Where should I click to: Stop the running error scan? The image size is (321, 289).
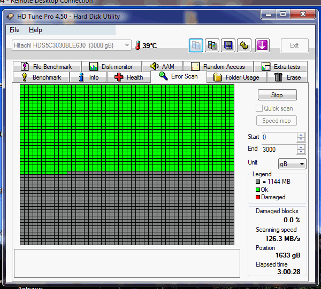tap(277, 95)
